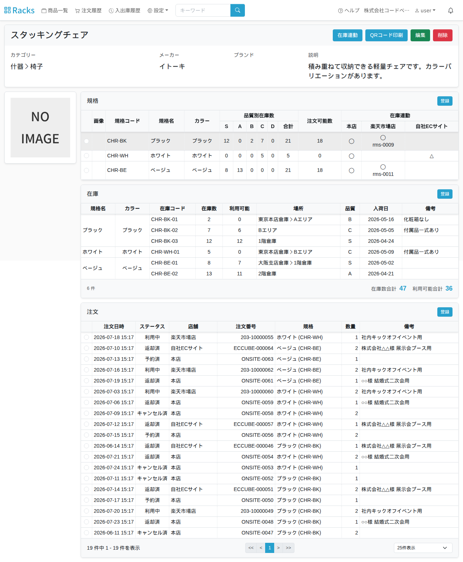Open the user account dropdown

coord(425,10)
